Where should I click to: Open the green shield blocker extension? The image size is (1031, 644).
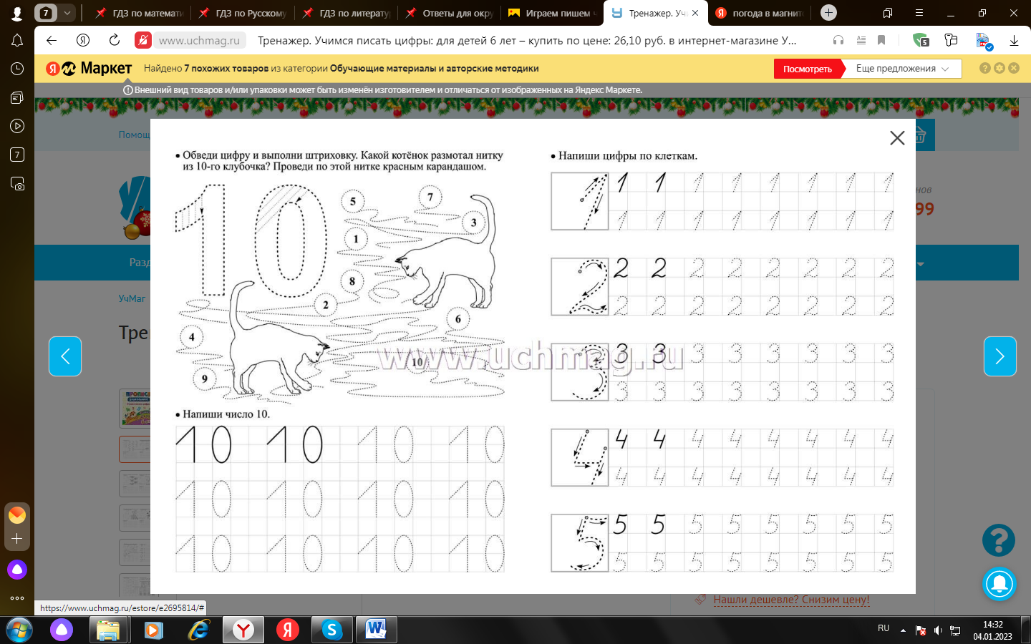921,41
